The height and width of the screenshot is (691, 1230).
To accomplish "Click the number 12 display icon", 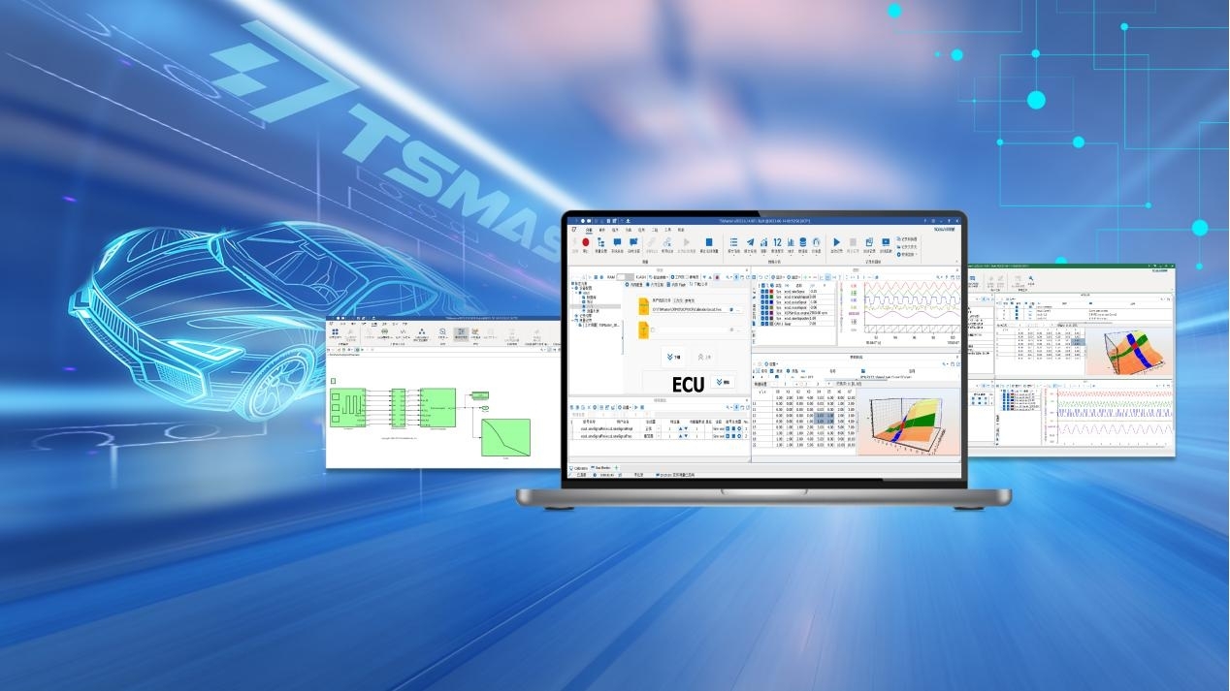I will click(777, 242).
